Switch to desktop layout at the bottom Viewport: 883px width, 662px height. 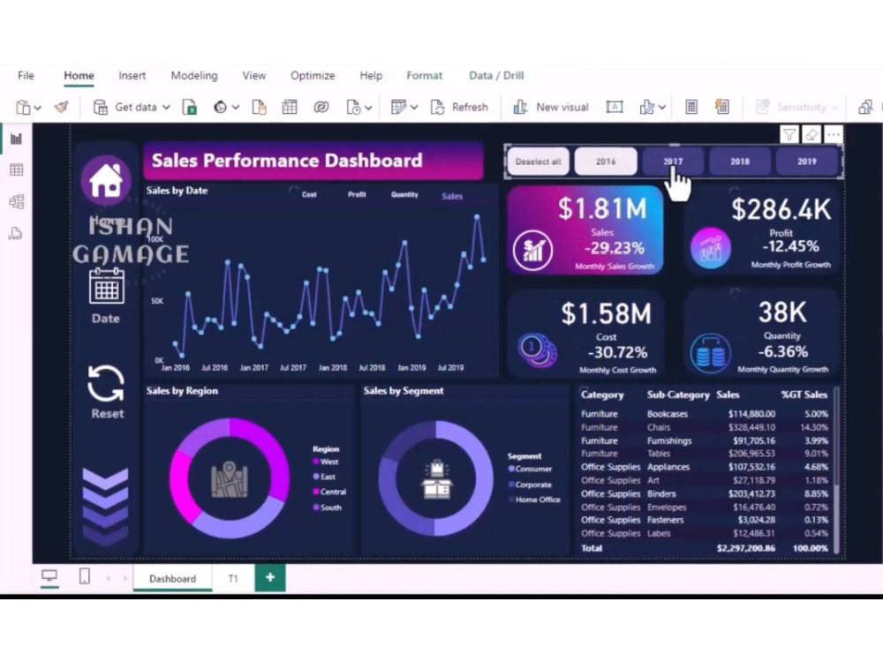tap(49, 575)
